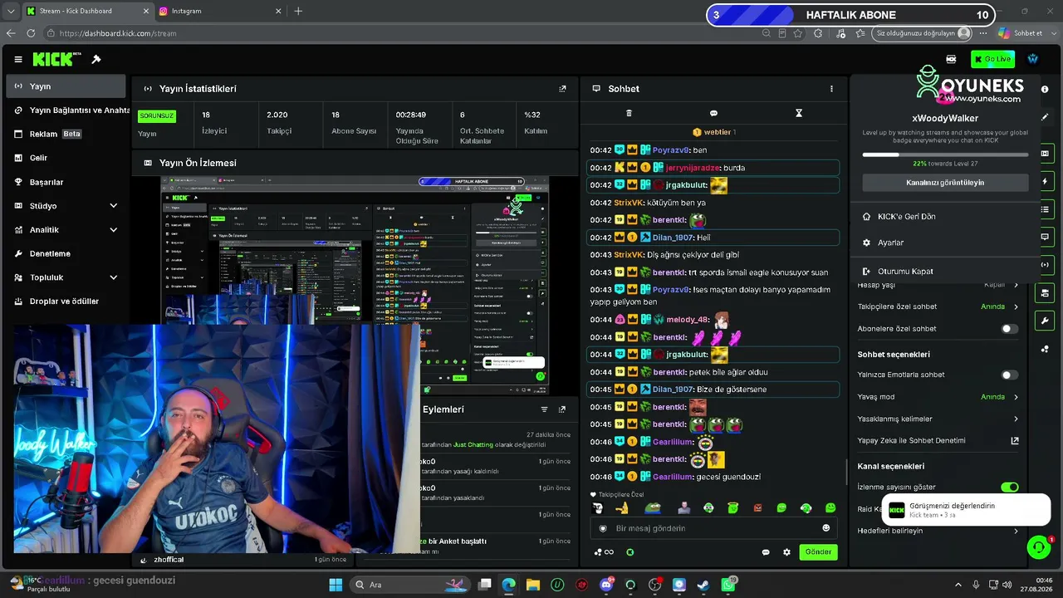Open the filter icon in Eylemleri panel
The height and width of the screenshot is (598, 1063).
[x=545, y=409]
